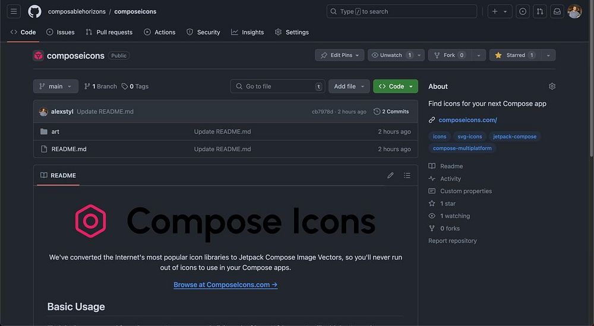The image size is (594, 326).
Task: Open the star lists dropdown arrow
Action: [548, 55]
